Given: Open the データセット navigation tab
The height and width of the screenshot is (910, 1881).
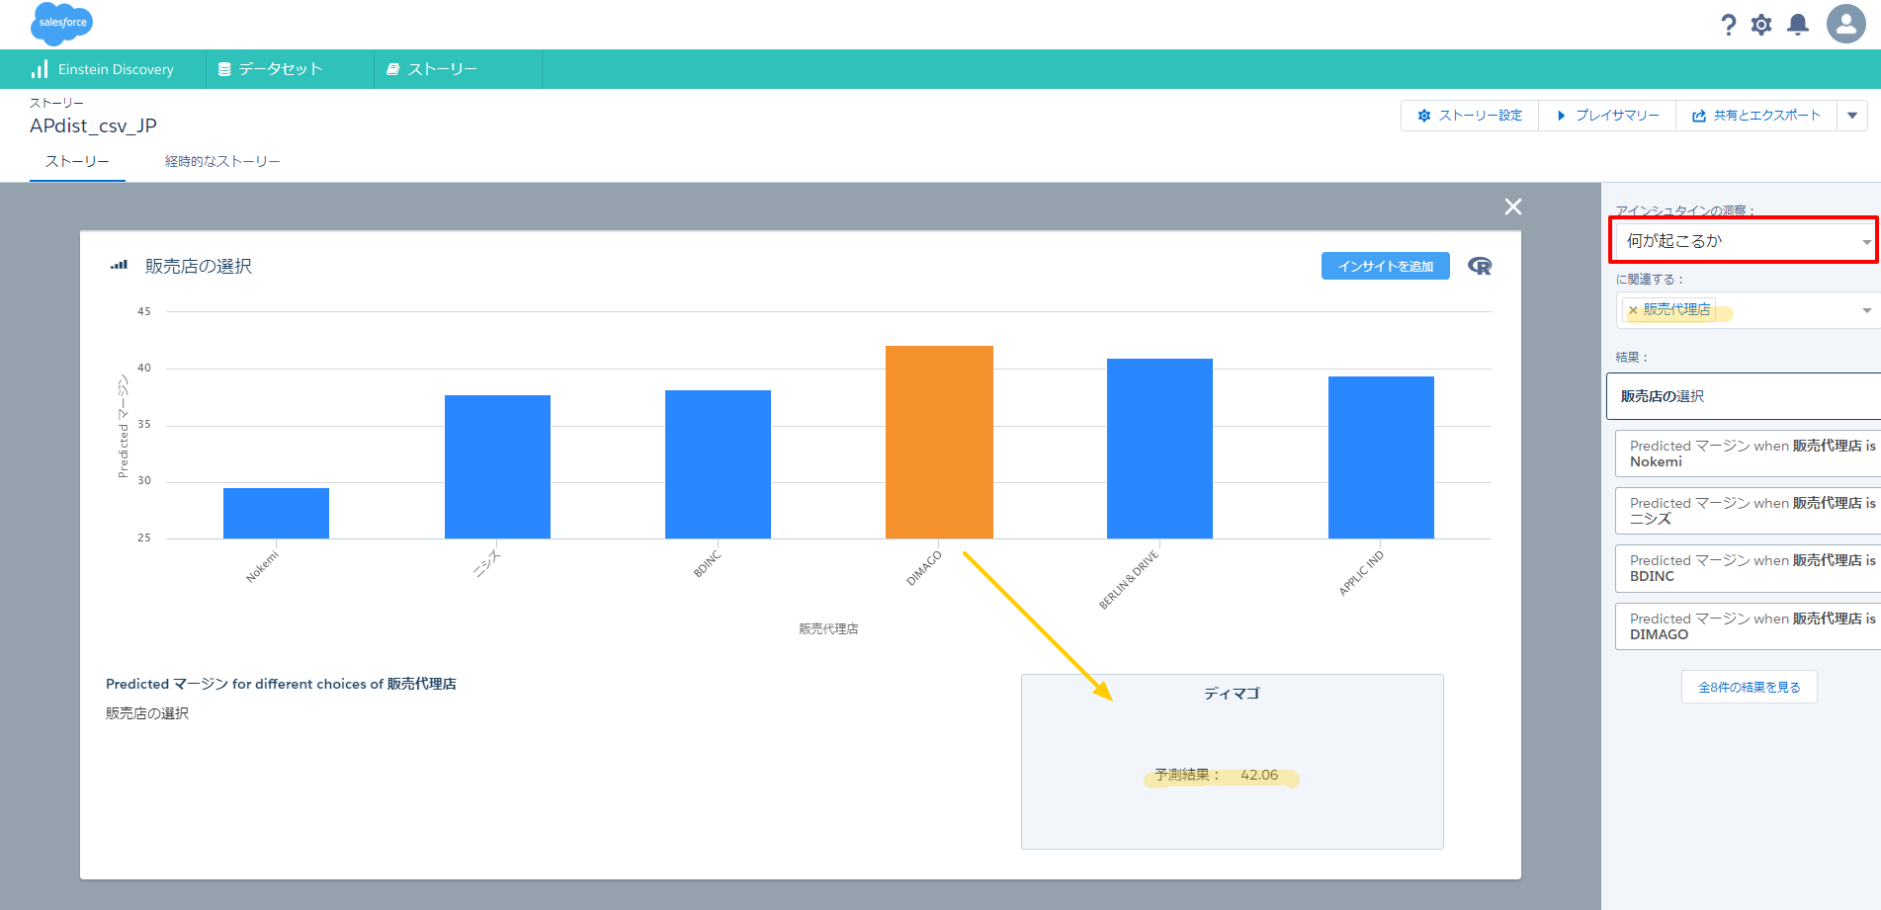Looking at the screenshot, I should [x=280, y=69].
